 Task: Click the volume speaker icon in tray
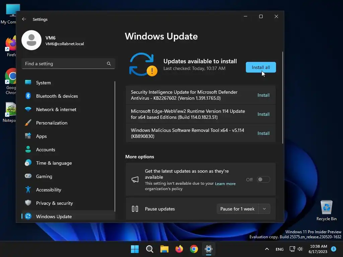pyautogui.click(x=300, y=249)
